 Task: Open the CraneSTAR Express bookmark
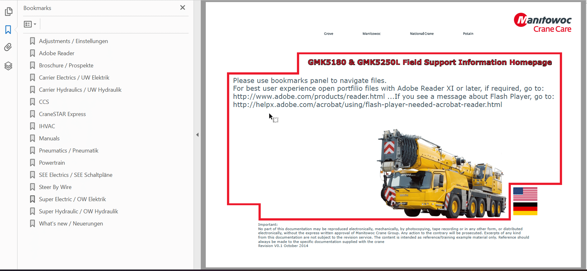(x=62, y=114)
